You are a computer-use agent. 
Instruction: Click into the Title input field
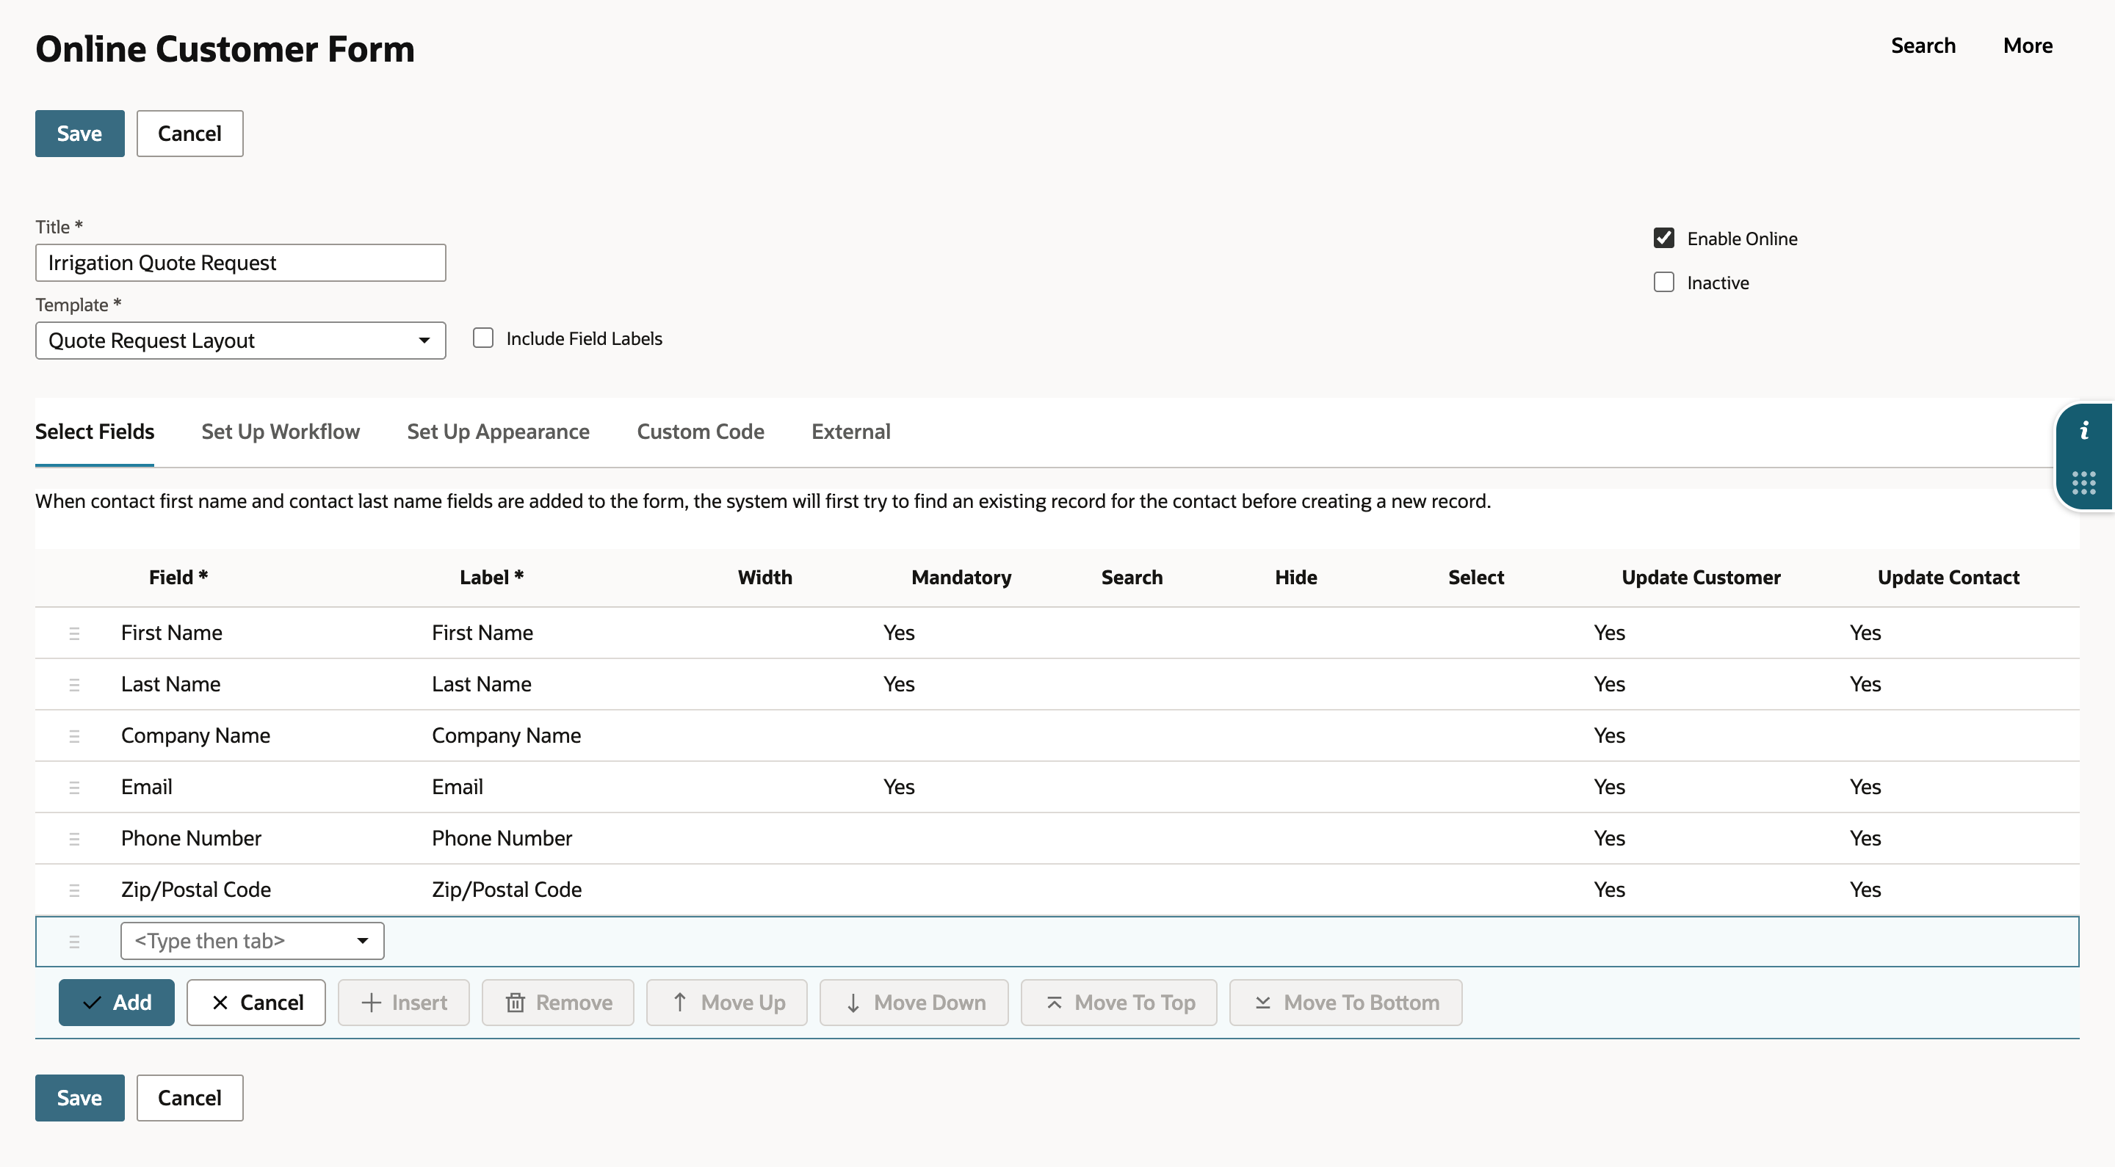[x=241, y=263]
